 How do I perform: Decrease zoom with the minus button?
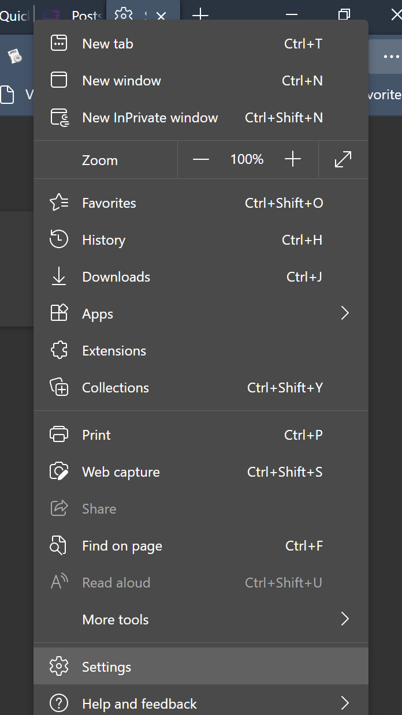[x=200, y=159]
